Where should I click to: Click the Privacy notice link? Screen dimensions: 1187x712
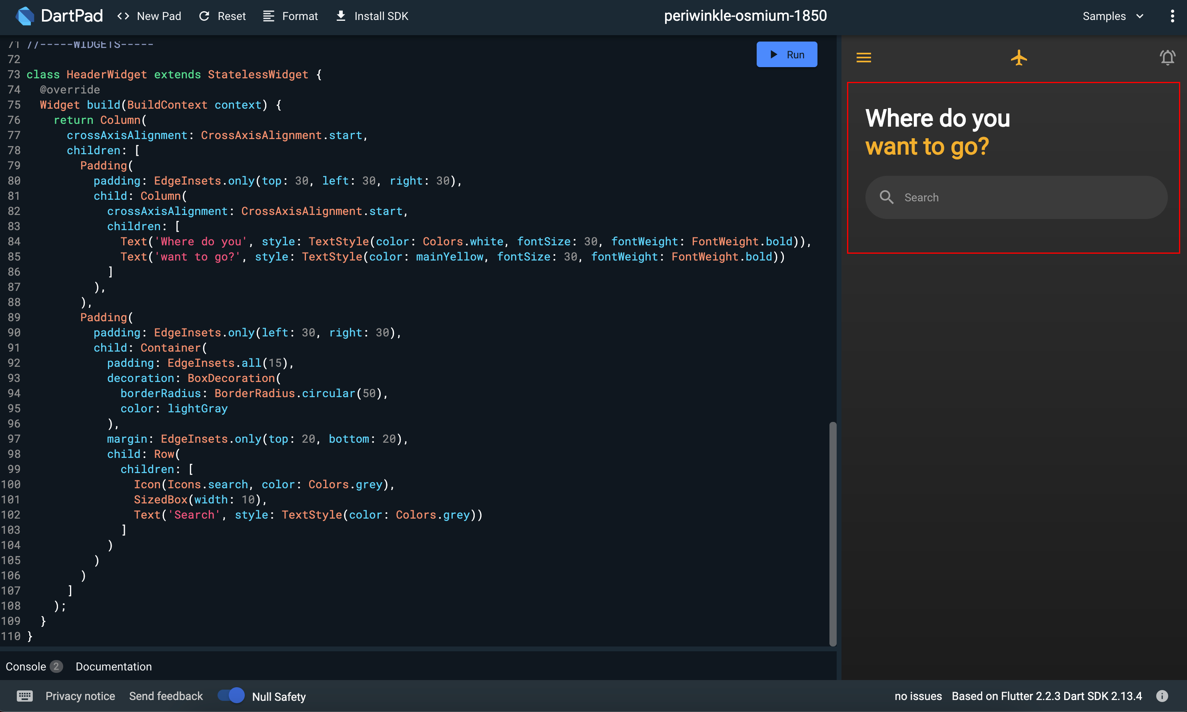point(80,696)
